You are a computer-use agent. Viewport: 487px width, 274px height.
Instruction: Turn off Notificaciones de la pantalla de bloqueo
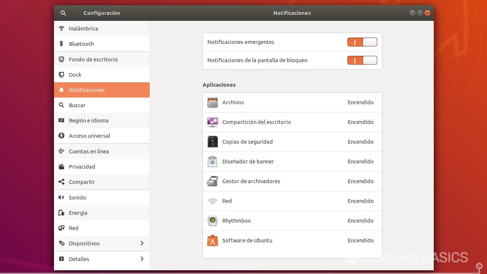click(362, 60)
